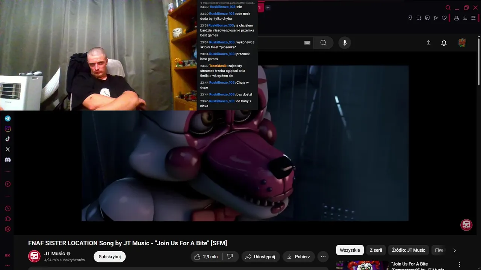Viewport: 481px width, 270px height.
Task: Open browser settings gear in sidebar
Action: pos(8,229)
